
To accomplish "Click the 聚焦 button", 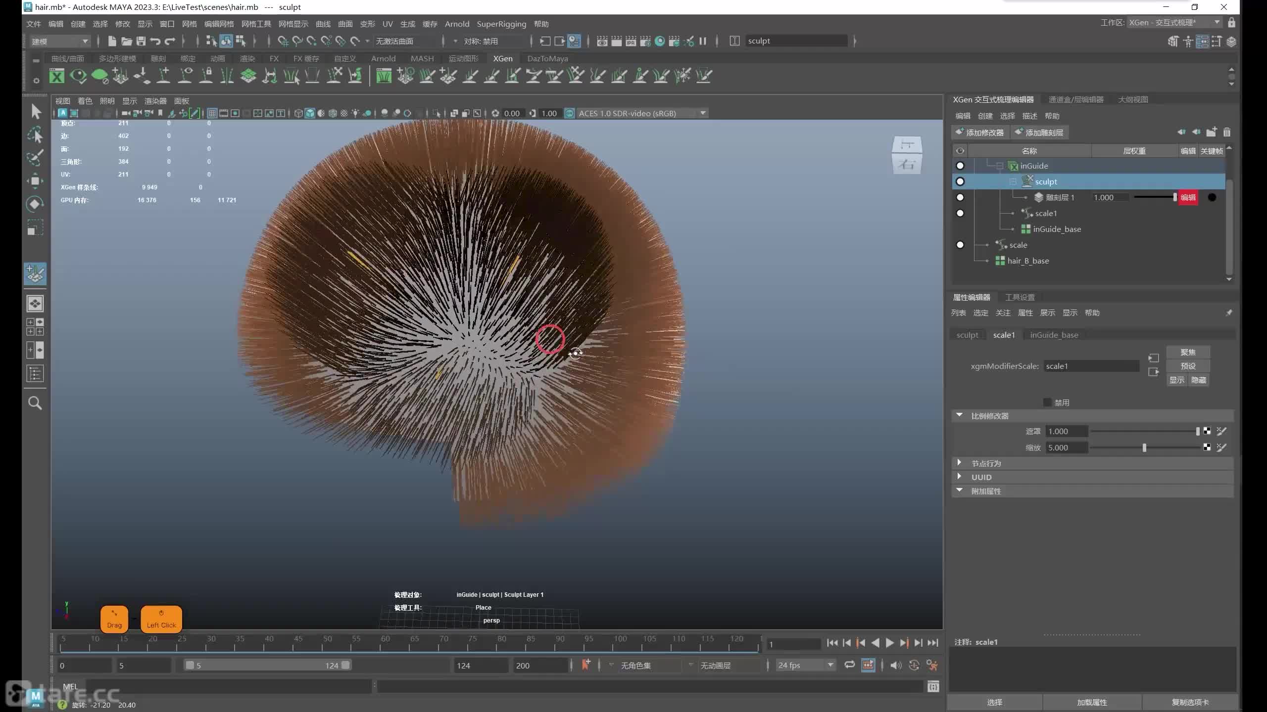I will point(1188,352).
